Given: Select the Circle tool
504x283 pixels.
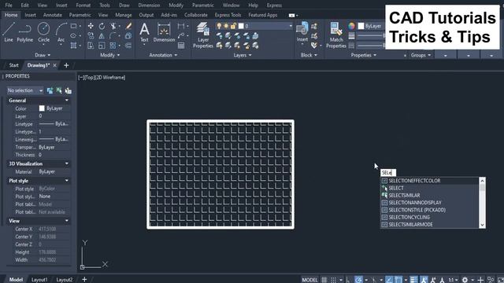Looking at the screenshot, I should [x=44, y=32].
